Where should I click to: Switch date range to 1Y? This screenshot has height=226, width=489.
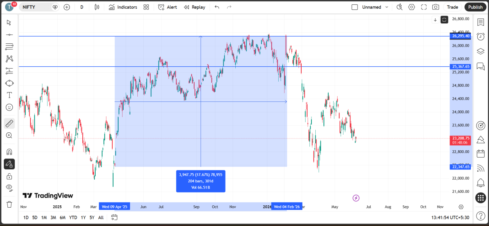pyautogui.click(x=83, y=217)
